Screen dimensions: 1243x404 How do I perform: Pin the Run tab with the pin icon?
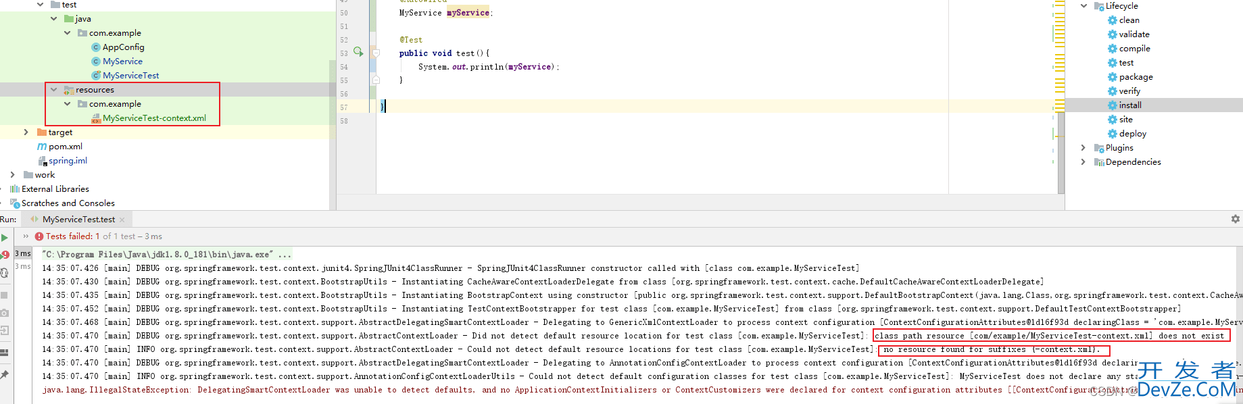pyautogui.click(x=4, y=374)
